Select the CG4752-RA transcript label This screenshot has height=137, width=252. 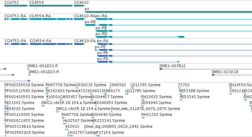pyautogui.click(x=15, y=16)
